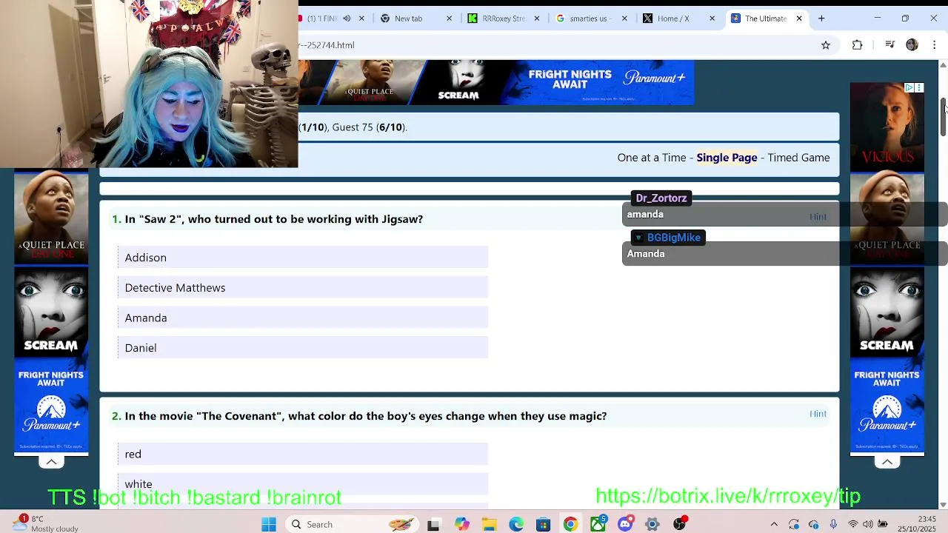The height and width of the screenshot is (533, 948).
Task: Open Task View in the taskbar
Action: (433, 525)
